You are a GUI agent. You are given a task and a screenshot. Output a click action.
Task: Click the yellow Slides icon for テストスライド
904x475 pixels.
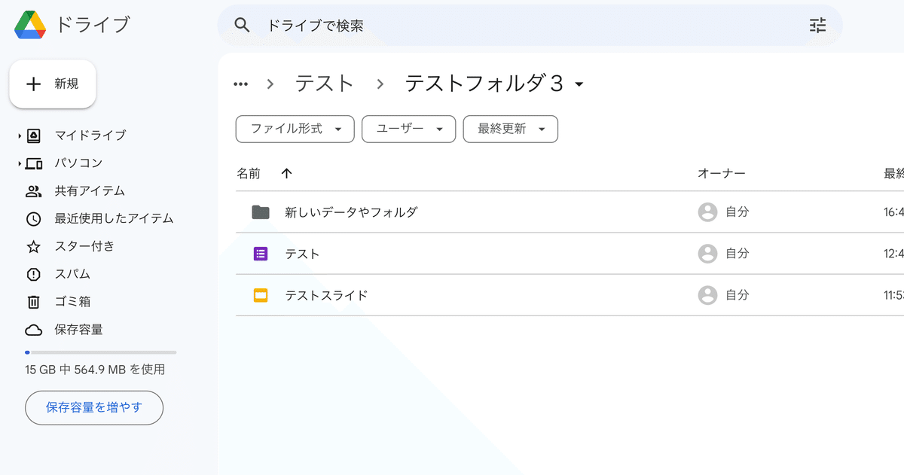[261, 295]
